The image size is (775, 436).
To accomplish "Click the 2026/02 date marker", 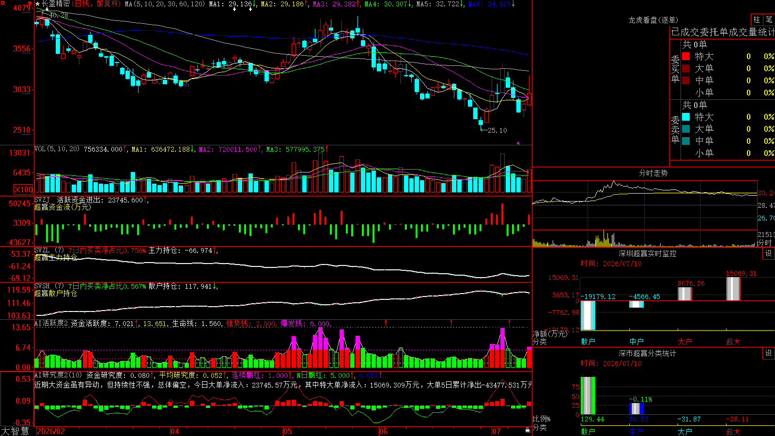I will [51, 431].
